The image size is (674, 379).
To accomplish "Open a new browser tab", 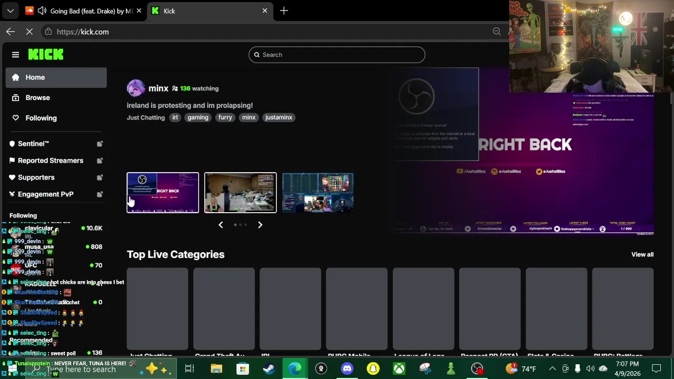I will [284, 11].
